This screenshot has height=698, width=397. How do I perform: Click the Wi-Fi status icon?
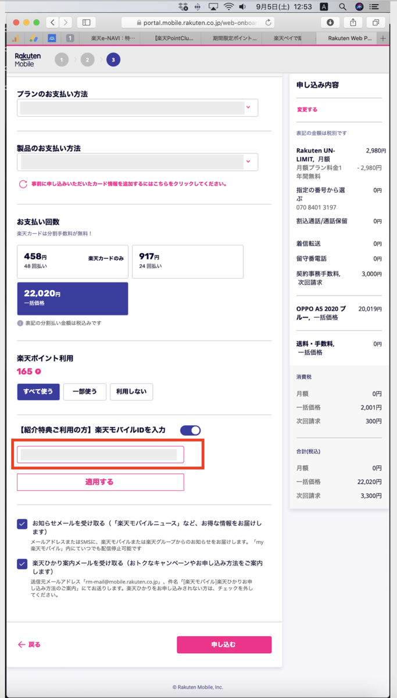point(228,7)
